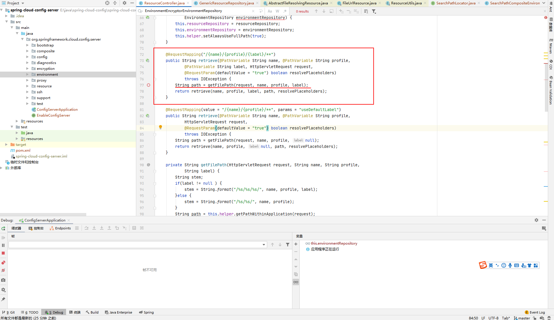The width and height of the screenshot is (554, 320).
Task: Locate the current file in Project view
Action: 107,3
